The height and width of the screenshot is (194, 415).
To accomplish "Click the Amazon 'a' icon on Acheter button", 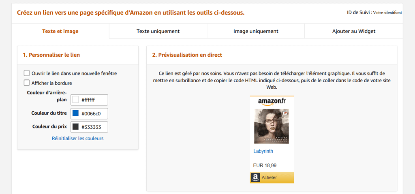I will (255, 177).
